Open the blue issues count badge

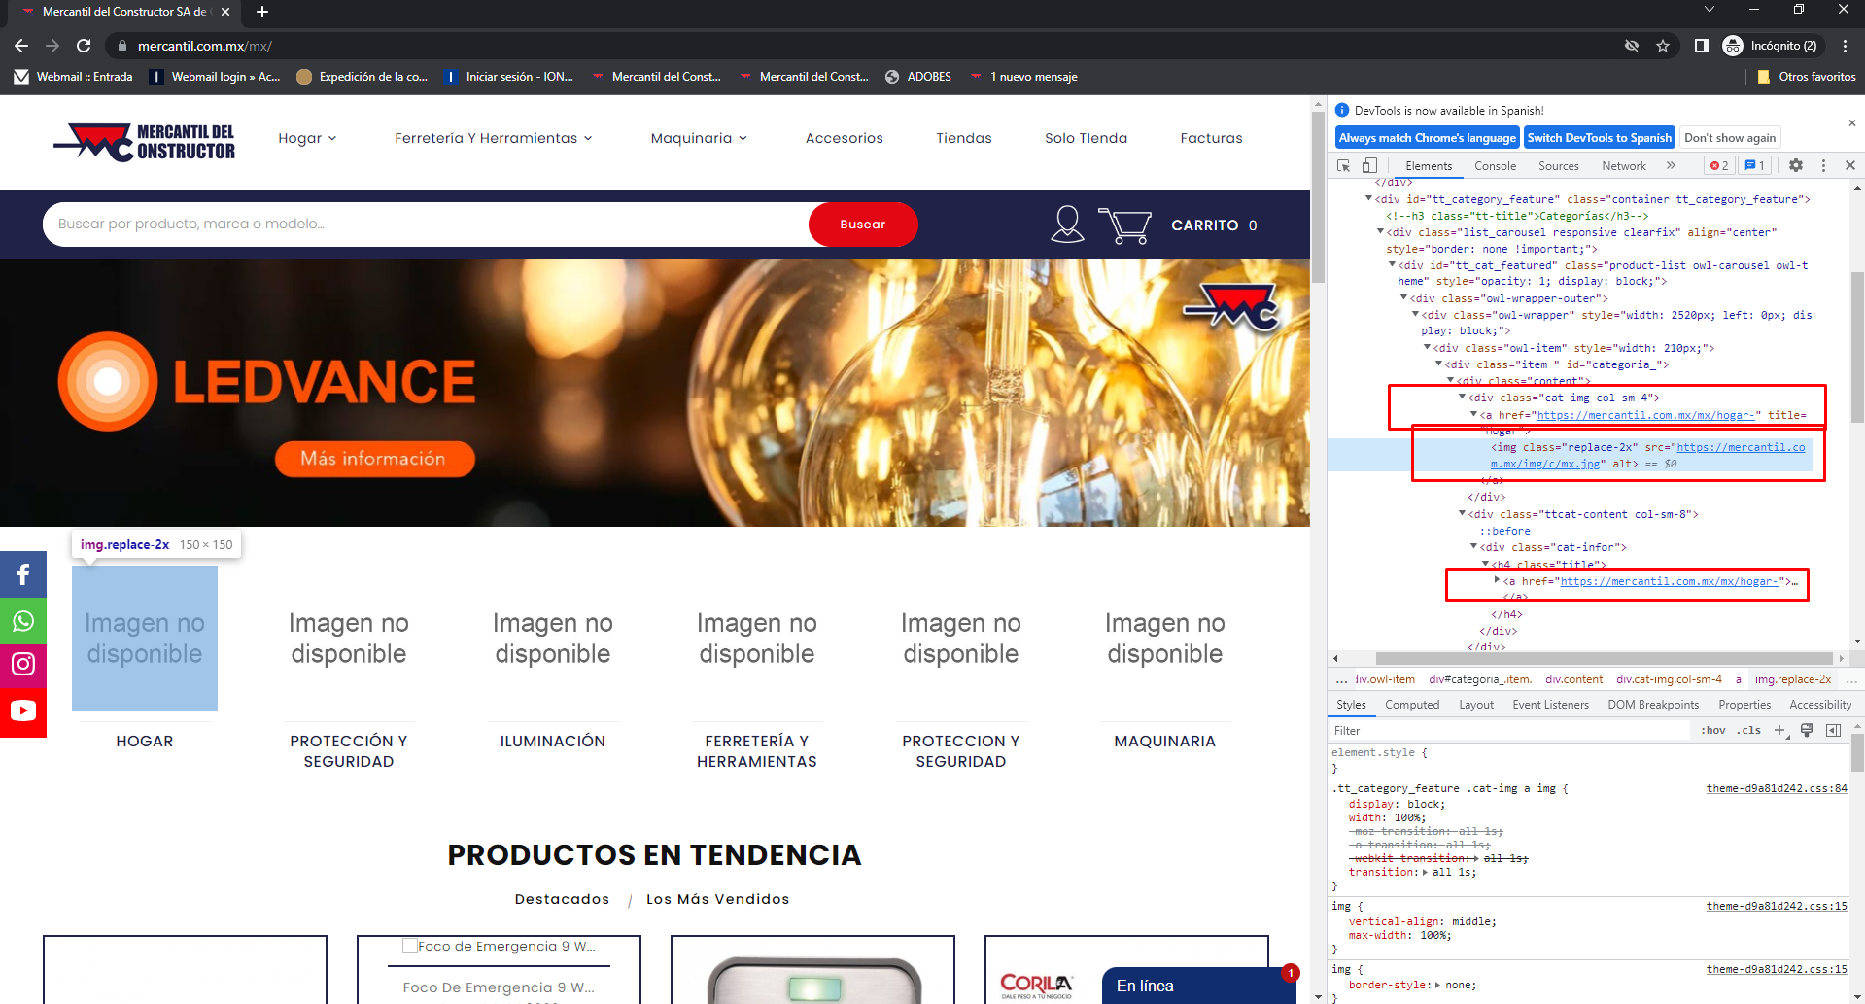(1754, 166)
